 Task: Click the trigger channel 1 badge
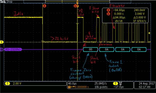coord(115,83)
